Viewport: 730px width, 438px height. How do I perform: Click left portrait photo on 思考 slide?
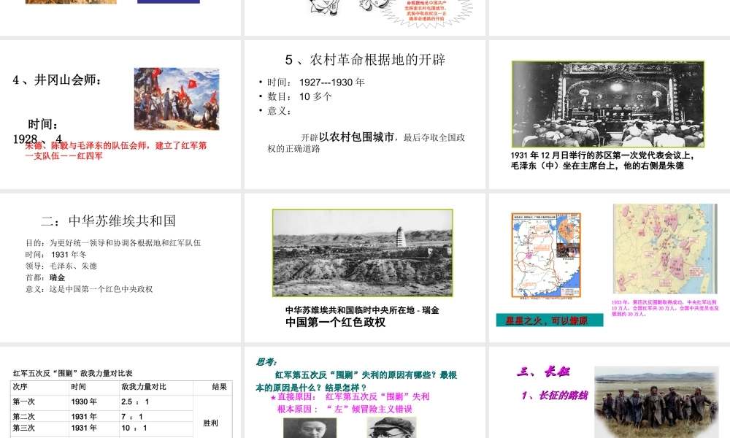coord(310,428)
